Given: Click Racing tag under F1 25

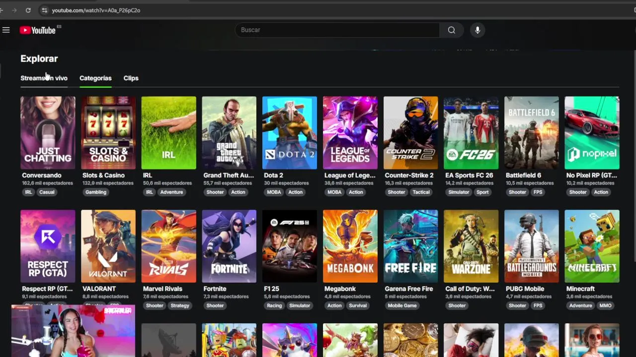Looking at the screenshot, I should point(274,306).
